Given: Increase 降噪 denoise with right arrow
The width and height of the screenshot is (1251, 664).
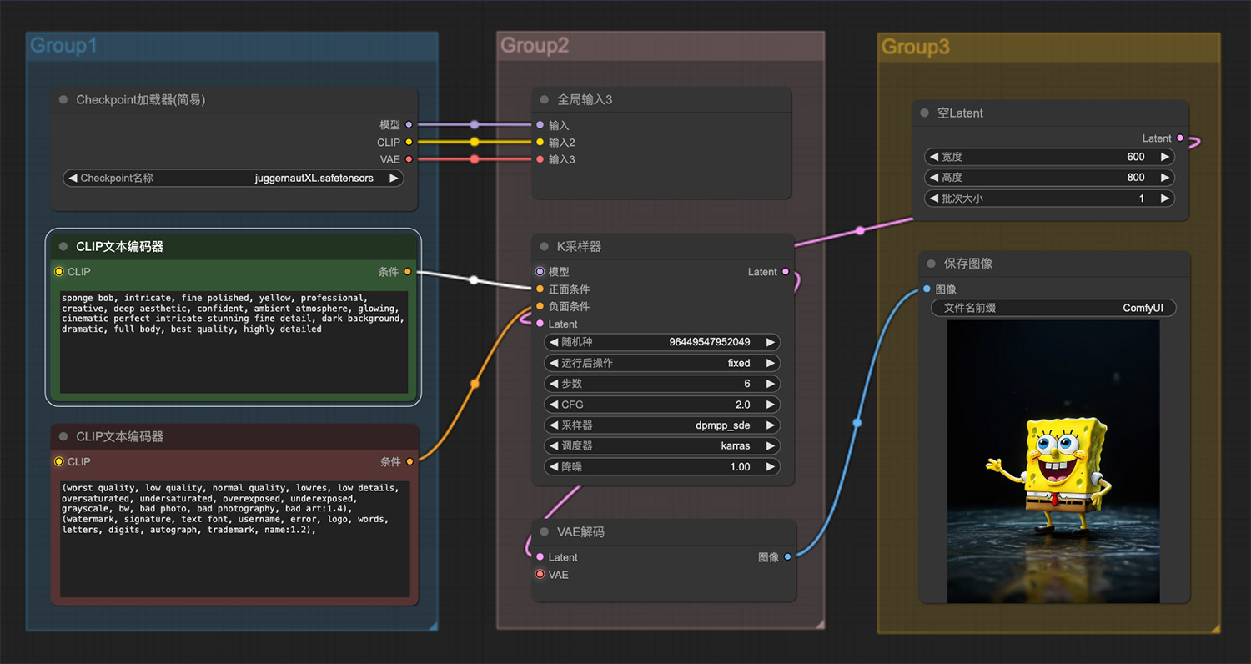Looking at the screenshot, I should 771,467.
